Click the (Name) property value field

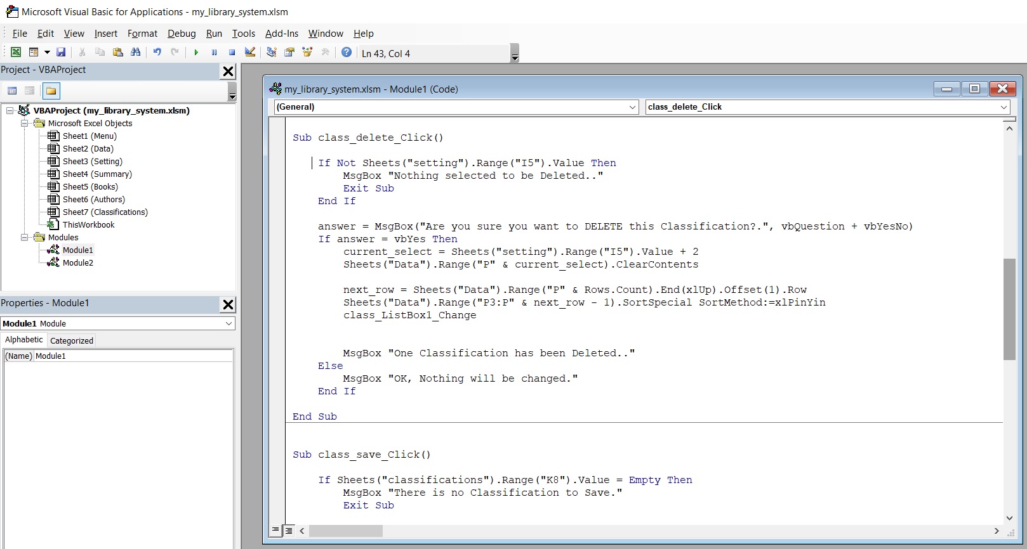coord(133,356)
